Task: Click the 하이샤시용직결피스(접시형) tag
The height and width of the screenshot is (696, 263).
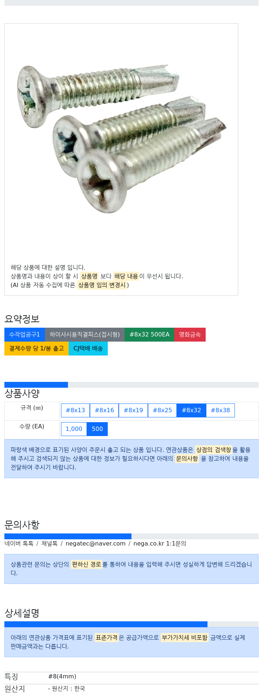Action: (85, 335)
